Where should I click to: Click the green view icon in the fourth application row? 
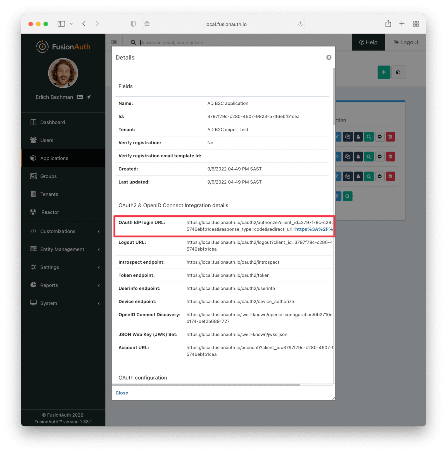click(x=348, y=196)
